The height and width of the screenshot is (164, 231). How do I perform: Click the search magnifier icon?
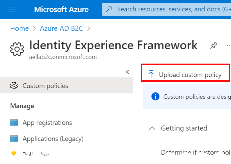[109, 9]
